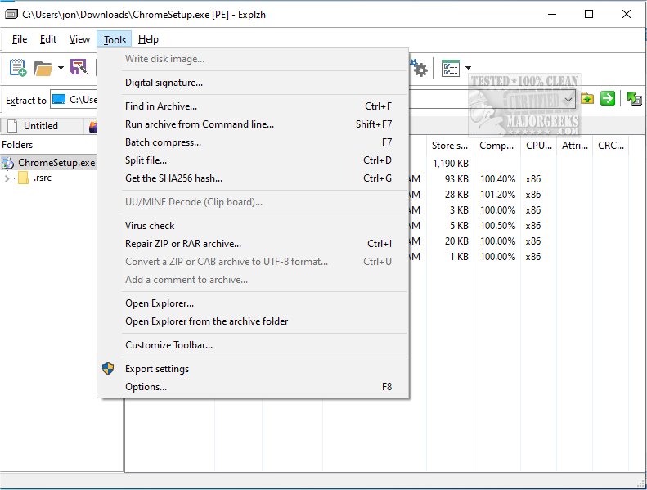Open the Edit menu

coord(48,39)
